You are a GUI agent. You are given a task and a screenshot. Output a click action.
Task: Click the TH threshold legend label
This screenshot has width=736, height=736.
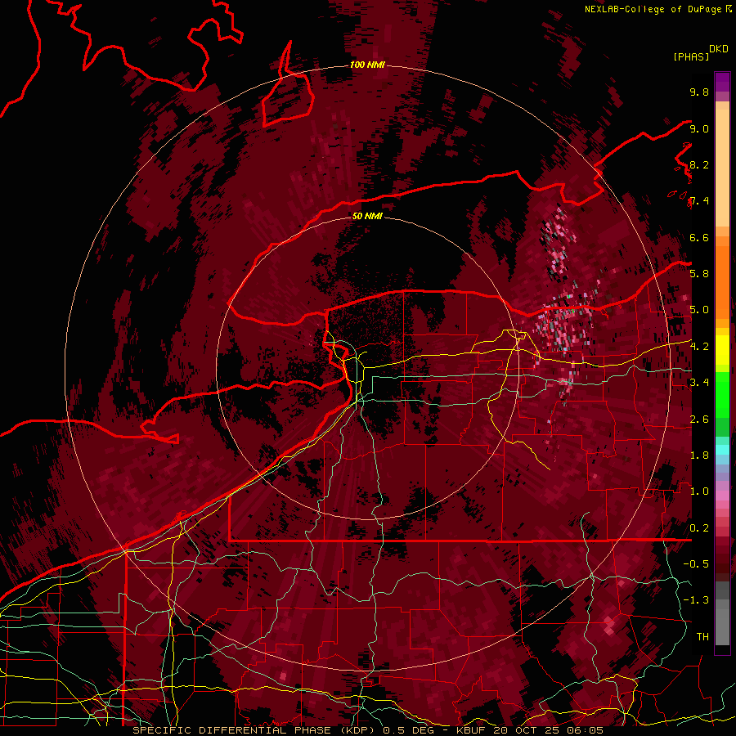(x=702, y=637)
